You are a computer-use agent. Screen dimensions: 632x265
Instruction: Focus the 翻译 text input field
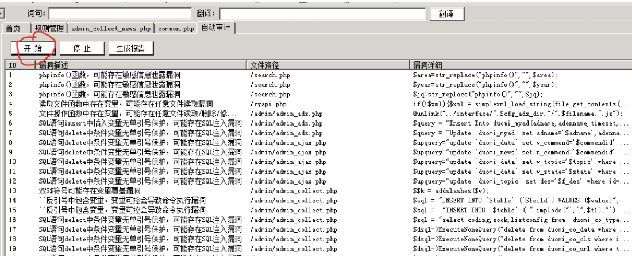pyautogui.click(x=322, y=14)
